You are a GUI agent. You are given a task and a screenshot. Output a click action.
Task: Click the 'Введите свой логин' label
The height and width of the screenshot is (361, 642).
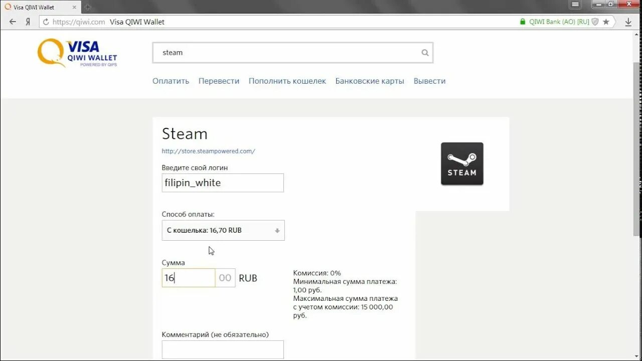point(195,167)
